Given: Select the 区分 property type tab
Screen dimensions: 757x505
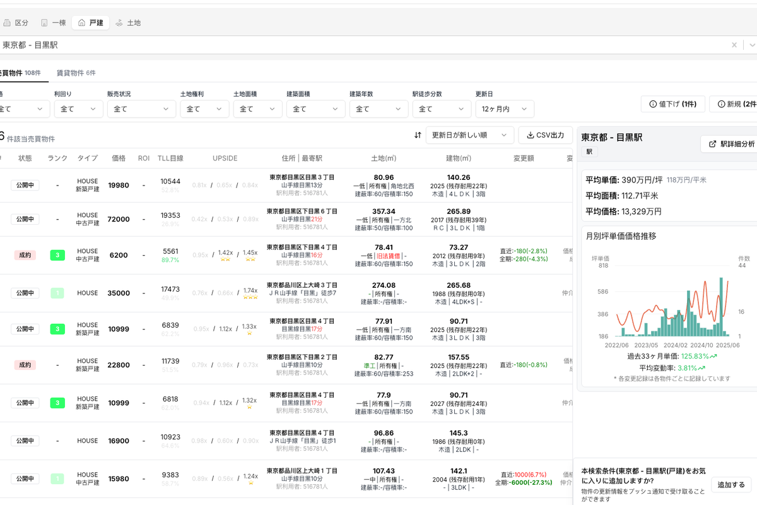Looking at the screenshot, I should click(x=16, y=23).
